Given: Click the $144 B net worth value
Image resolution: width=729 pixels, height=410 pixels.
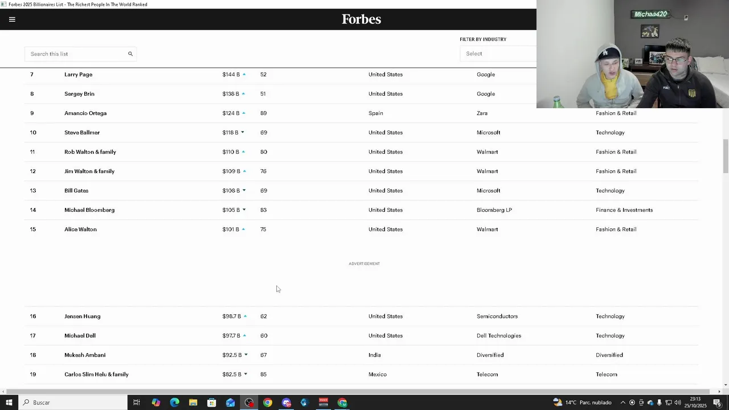Looking at the screenshot, I should pos(231,75).
